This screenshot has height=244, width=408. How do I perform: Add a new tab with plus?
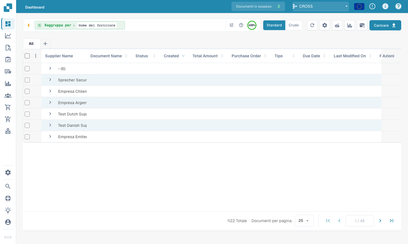(x=45, y=44)
